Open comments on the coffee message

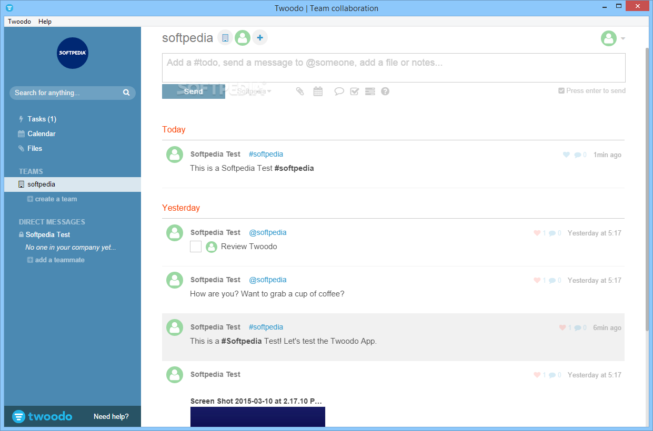coord(555,280)
